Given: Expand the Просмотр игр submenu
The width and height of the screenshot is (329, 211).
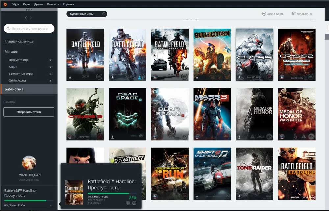Looking at the screenshot, I should (x=50, y=60).
